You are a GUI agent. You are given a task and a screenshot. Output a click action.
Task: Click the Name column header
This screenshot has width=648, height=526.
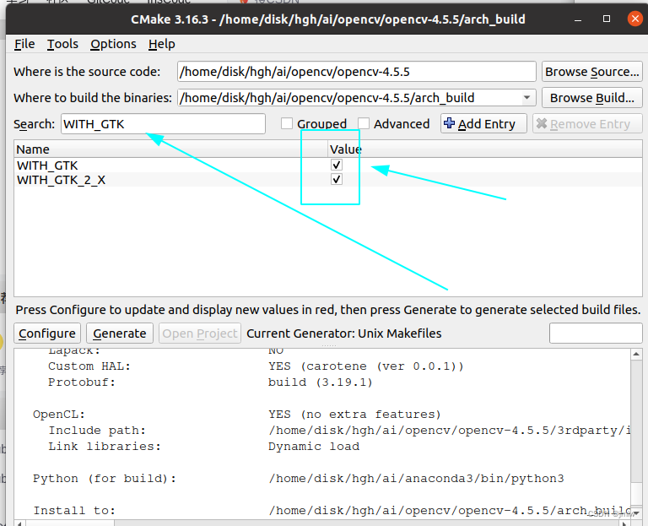point(170,149)
